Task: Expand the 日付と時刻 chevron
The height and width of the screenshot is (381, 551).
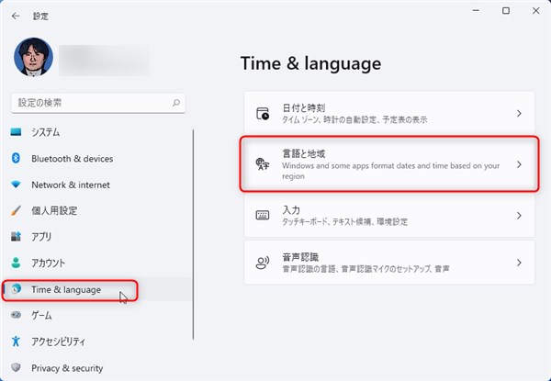Action: [x=519, y=114]
